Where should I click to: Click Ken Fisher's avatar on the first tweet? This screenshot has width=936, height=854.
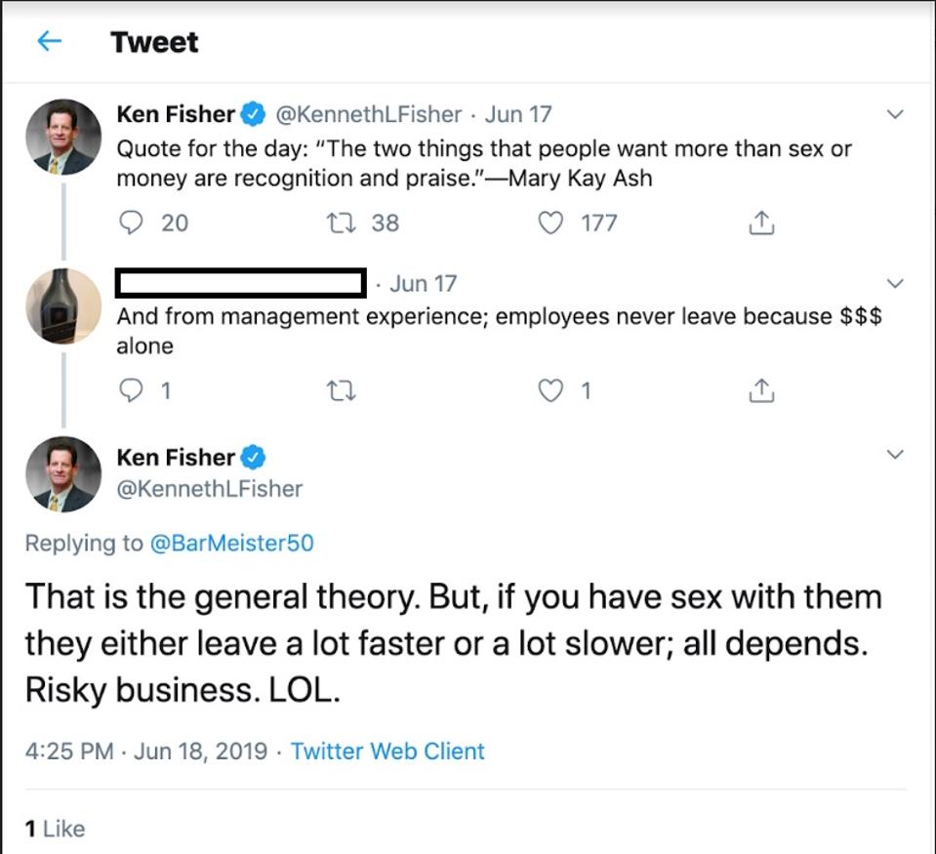click(63, 138)
